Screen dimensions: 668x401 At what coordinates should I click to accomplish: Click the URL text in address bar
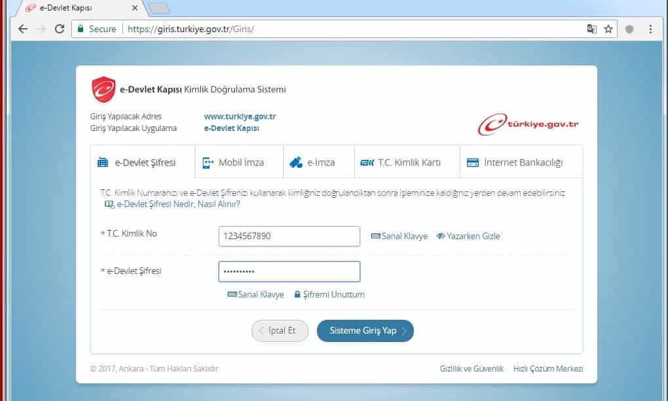pos(191,29)
